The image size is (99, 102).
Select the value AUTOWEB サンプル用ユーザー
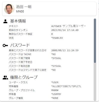68,26
